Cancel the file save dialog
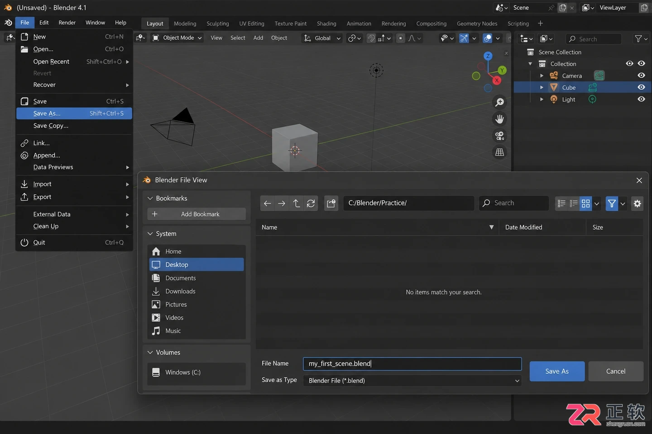Viewport: 652px width, 434px height. 616,371
